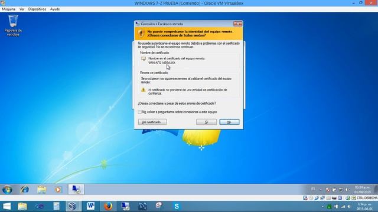Switch to Microsoft Word on host taskbar
This screenshot has width=378, height=212.
(x=90, y=206)
